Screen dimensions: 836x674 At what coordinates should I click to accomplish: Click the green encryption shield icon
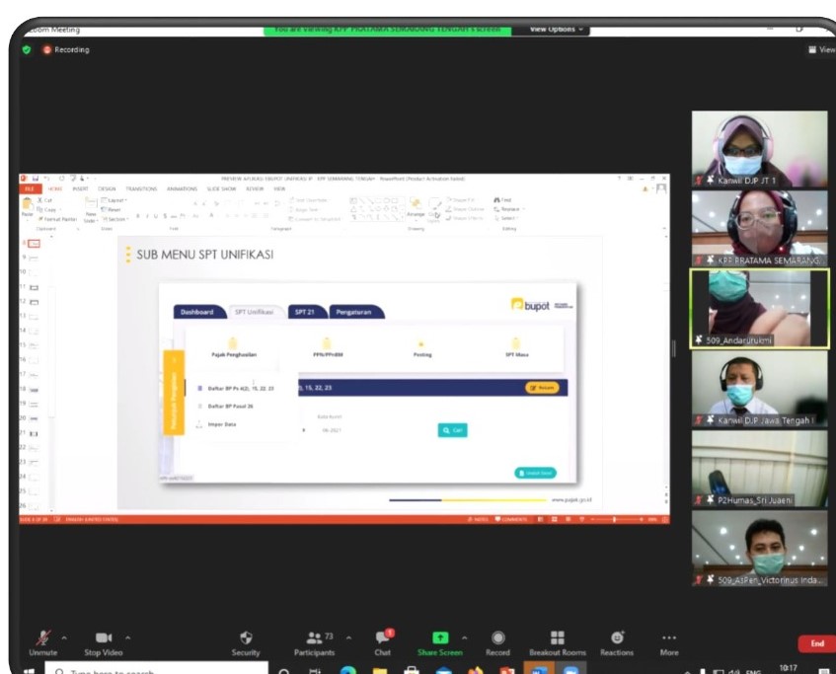pyautogui.click(x=27, y=49)
